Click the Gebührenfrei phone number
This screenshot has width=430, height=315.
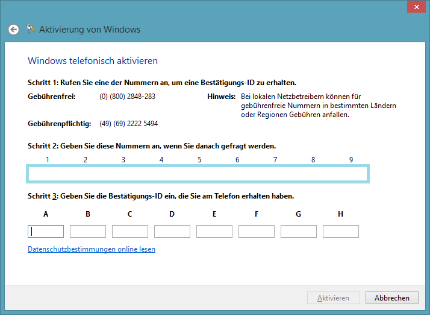(x=127, y=97)
